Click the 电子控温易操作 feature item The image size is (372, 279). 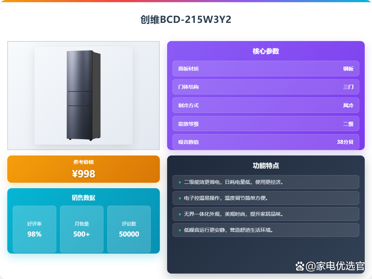pos(266,198)
